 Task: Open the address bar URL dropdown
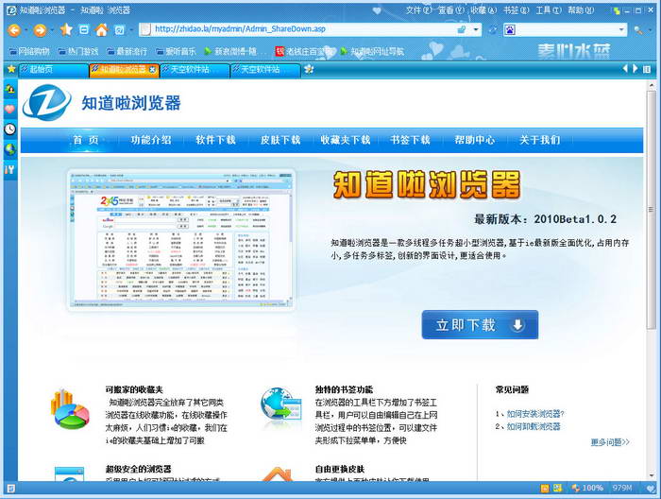(476, 29)
